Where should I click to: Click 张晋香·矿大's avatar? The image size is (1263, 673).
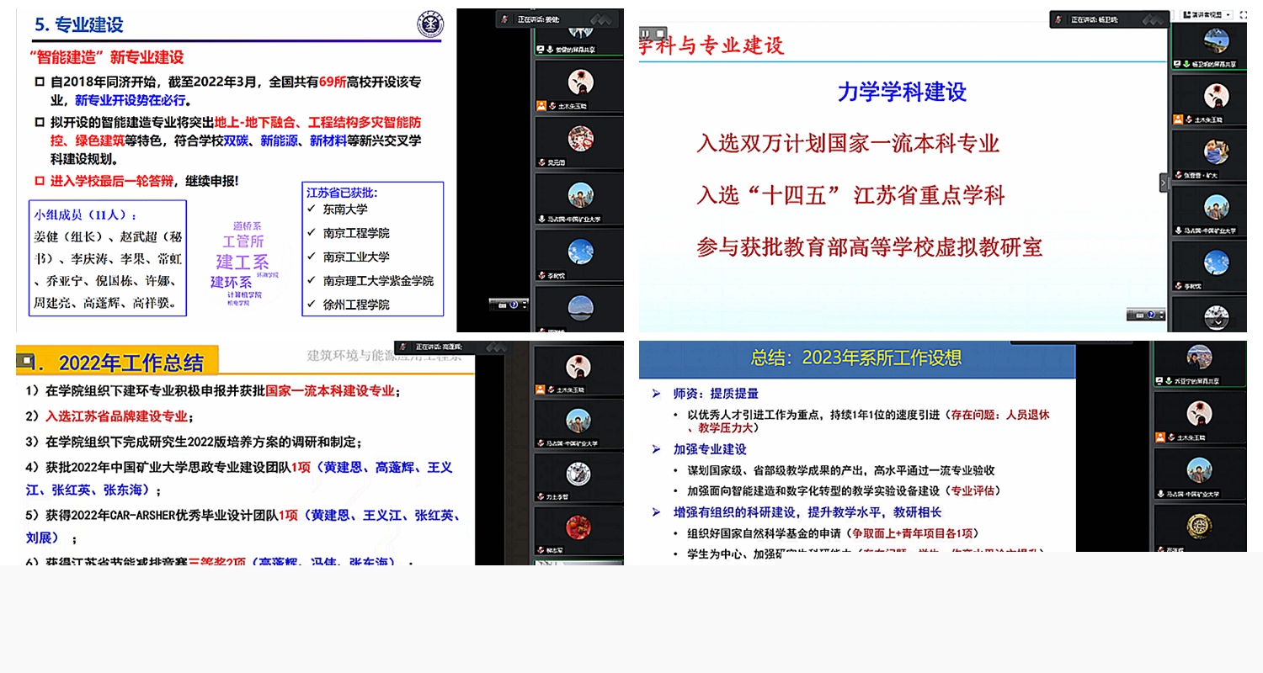click(x=1215, y=151)
